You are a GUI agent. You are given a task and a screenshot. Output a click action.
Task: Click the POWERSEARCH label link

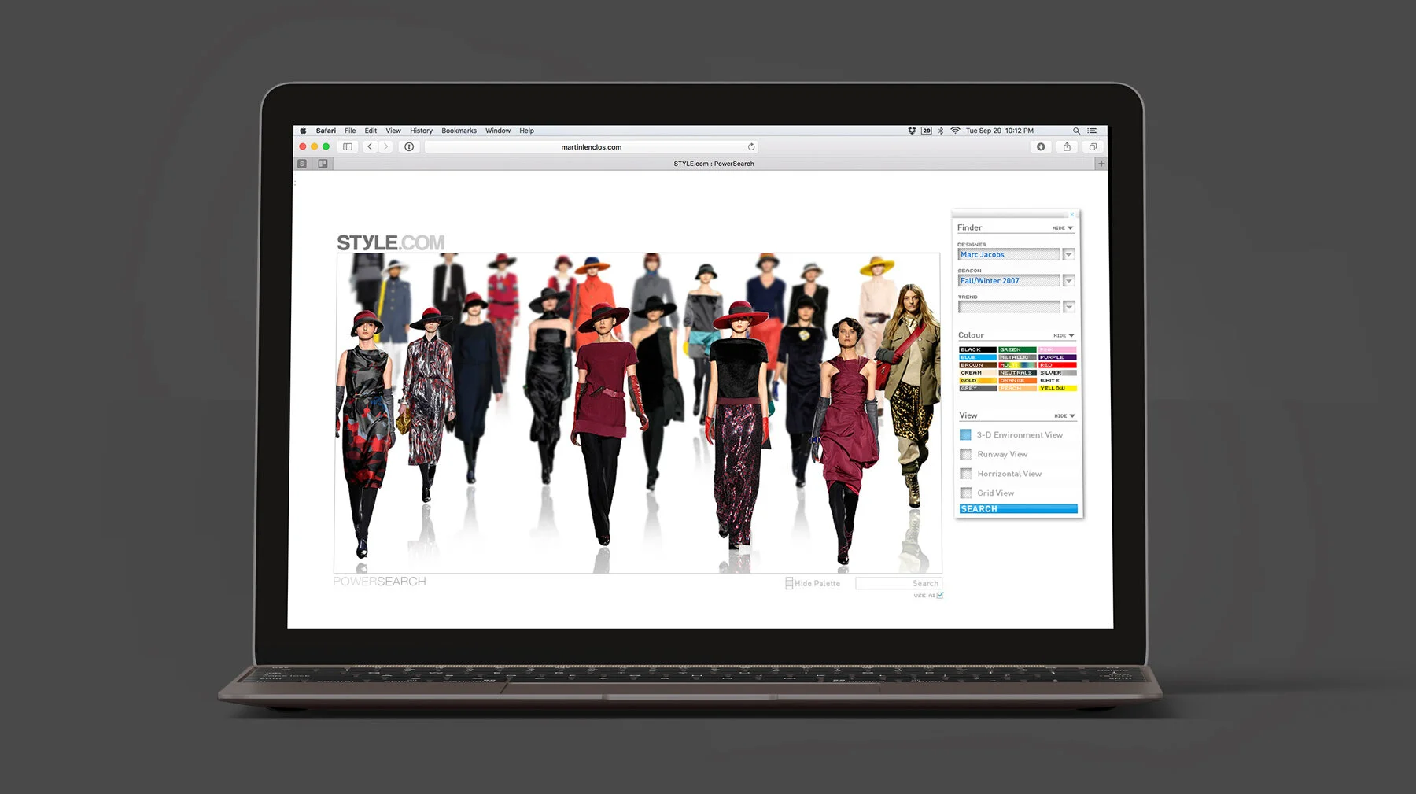pyautogui.click(x=379, y=582)
